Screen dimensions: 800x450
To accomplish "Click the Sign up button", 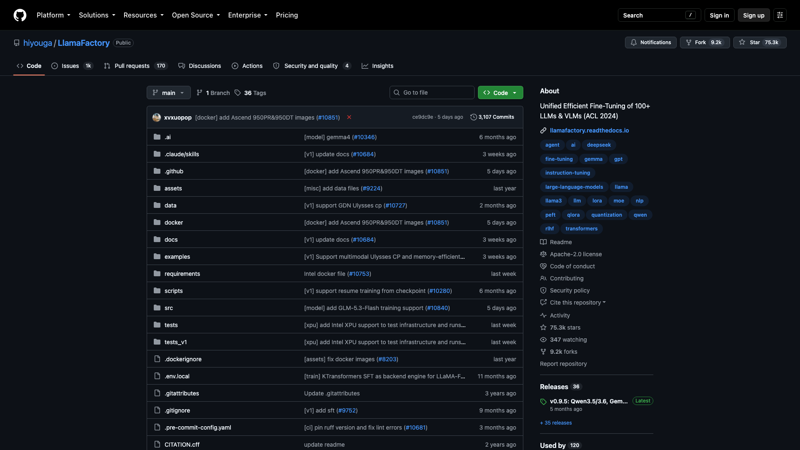I will (754, 15).
